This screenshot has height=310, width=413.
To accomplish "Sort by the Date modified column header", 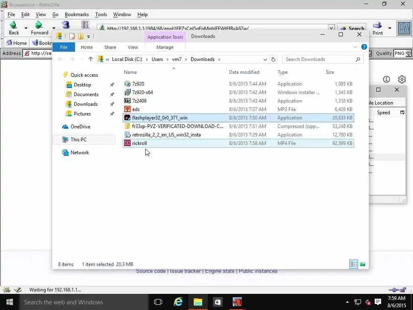I will click(x=244, y=72).
